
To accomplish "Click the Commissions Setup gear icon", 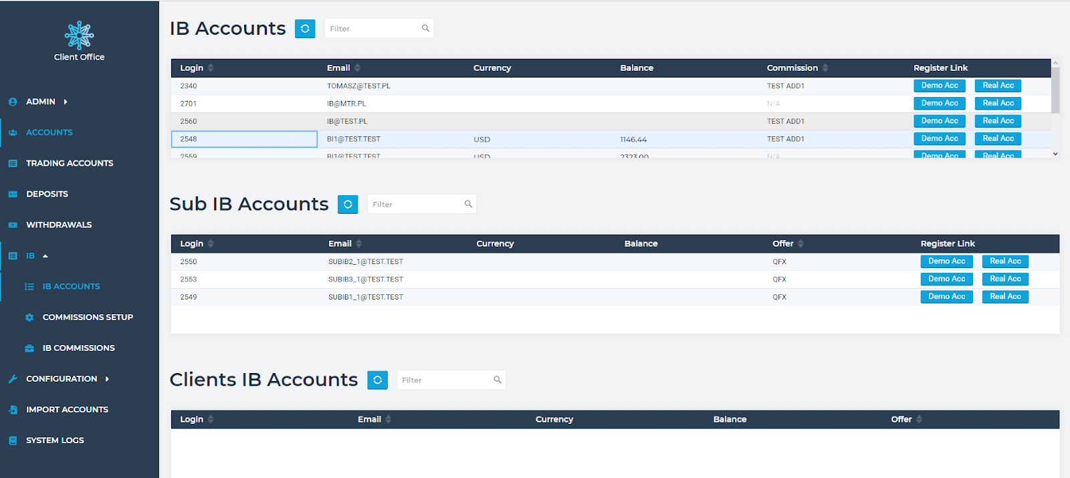I will pos(29,318).
